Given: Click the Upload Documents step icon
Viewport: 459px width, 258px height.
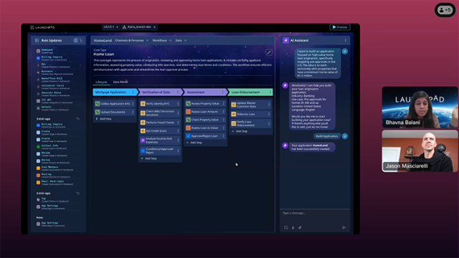Looking at the screenshot, I should pyautogui.click(x=98, y=112).
